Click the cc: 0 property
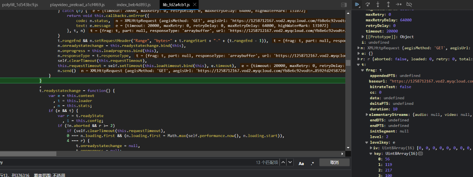The height and width of the screenshot is (177, 473). coord(375,92)
